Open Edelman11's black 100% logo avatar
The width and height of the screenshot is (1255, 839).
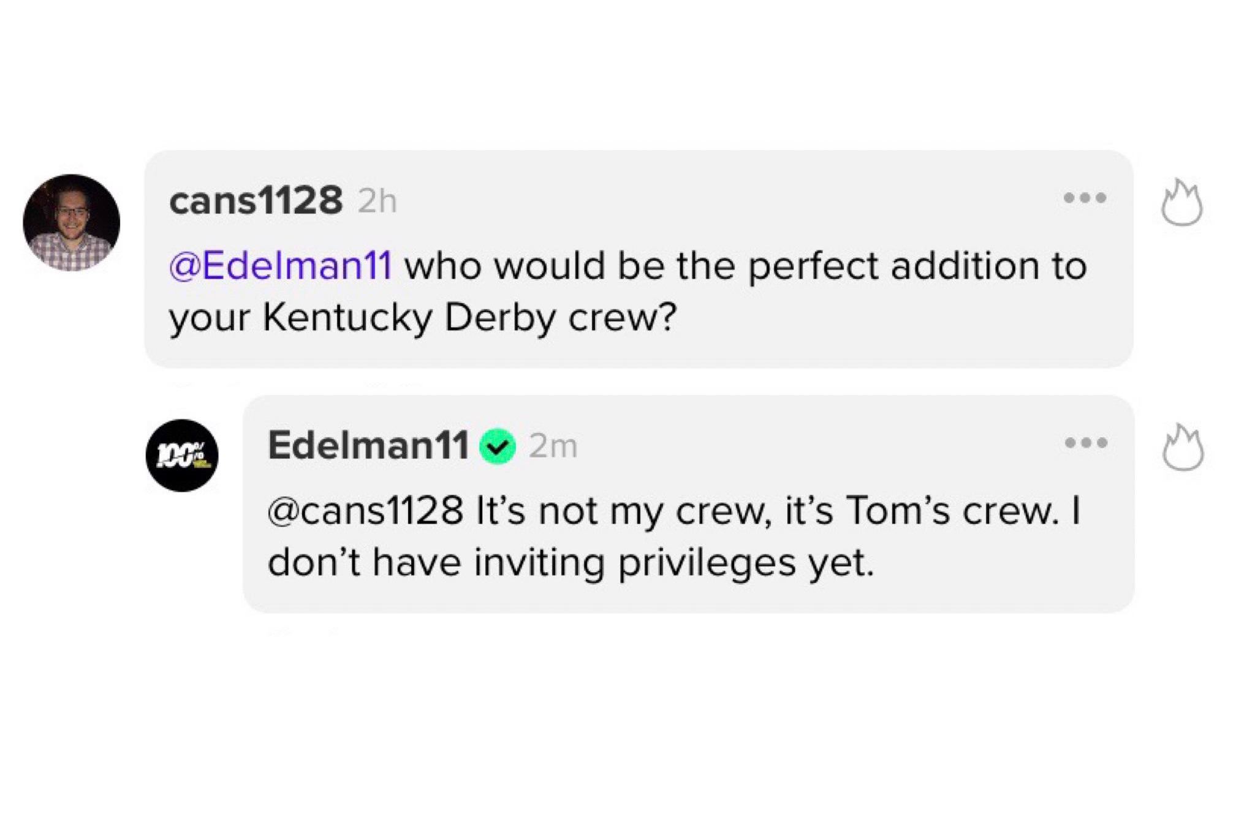coord(182,456)
